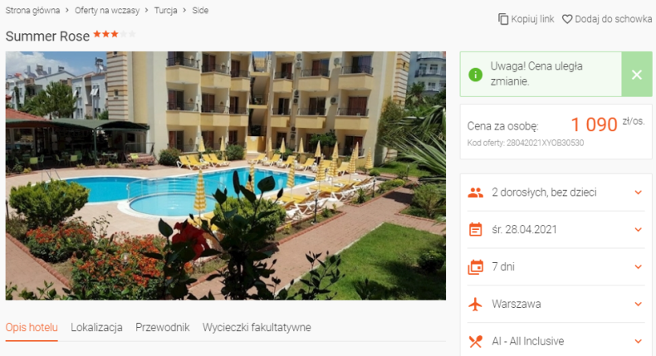Click the copy link clipboard icon
656x356 pixels.
pyautogui.click(x=503, y=19)
